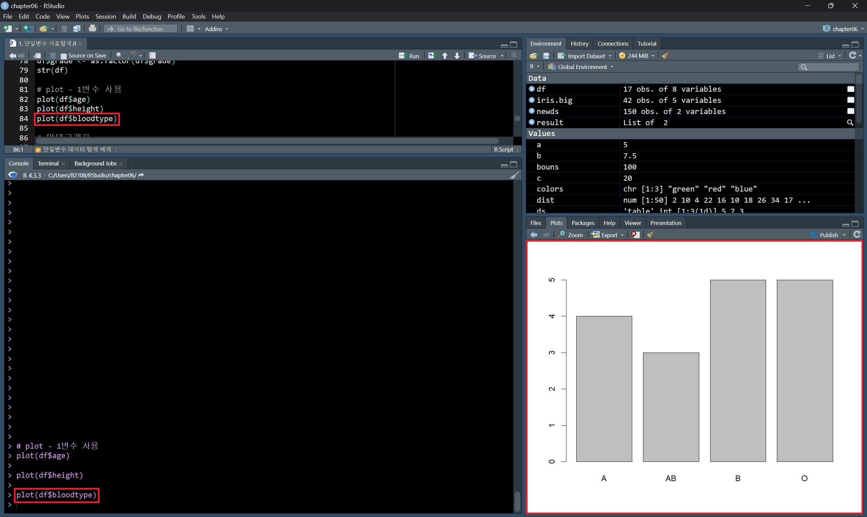Toggle the Source on Save checkbox
This screenshot has height=517, width=867.
pyautogui.click(x=64, y=56)
